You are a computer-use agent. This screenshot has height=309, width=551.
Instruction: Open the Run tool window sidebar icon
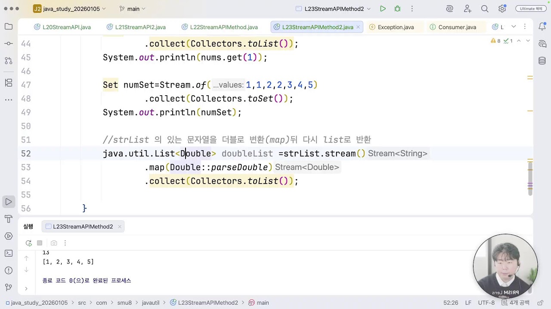pos(9,202)
